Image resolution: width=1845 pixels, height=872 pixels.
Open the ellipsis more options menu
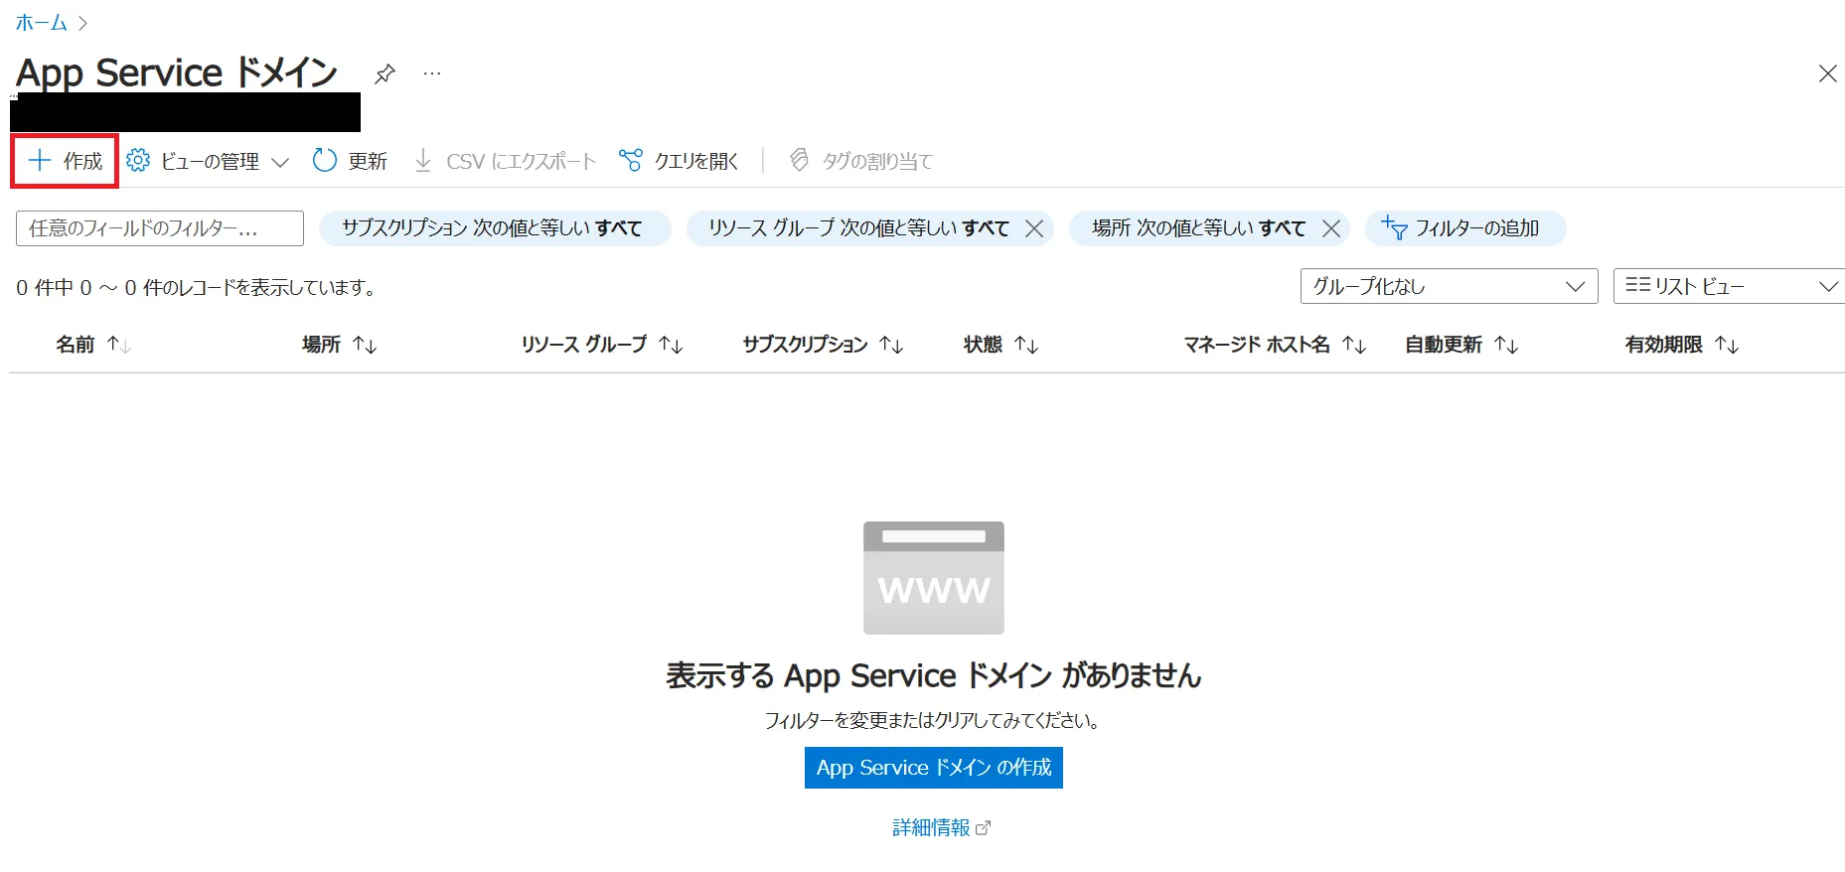coord(432,73)
